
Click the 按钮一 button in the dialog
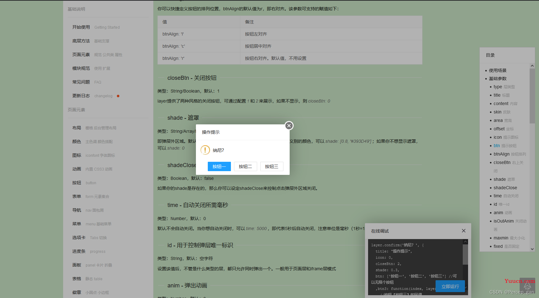[x=219, y=166]
